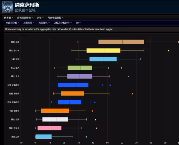The height and width of the screenshot is (145, 179).
Task: Click the 射击 猎人 row label
Action: point(15,68)
